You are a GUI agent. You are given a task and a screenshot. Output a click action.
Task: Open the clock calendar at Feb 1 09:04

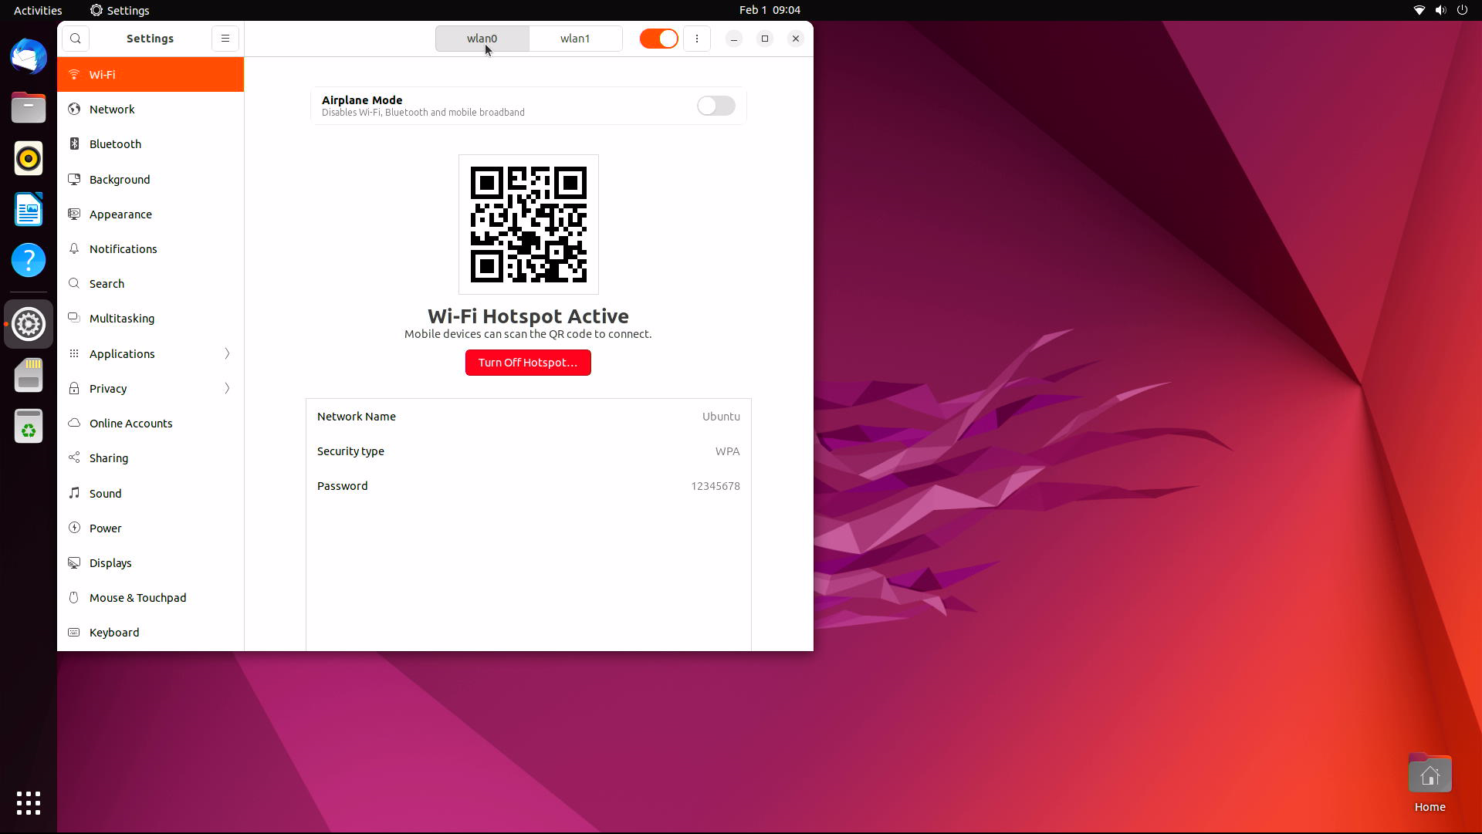(x=770, y=10)
